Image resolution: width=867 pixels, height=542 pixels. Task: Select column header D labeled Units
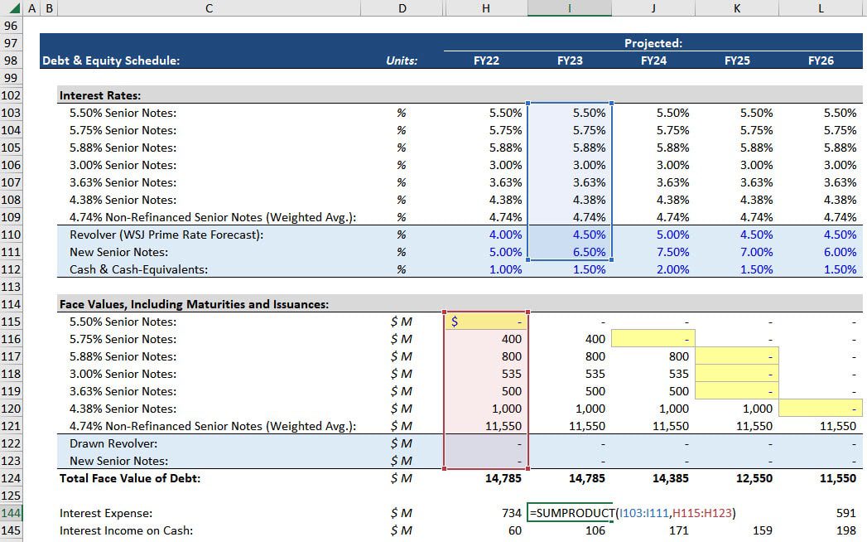tap(402, 7)
